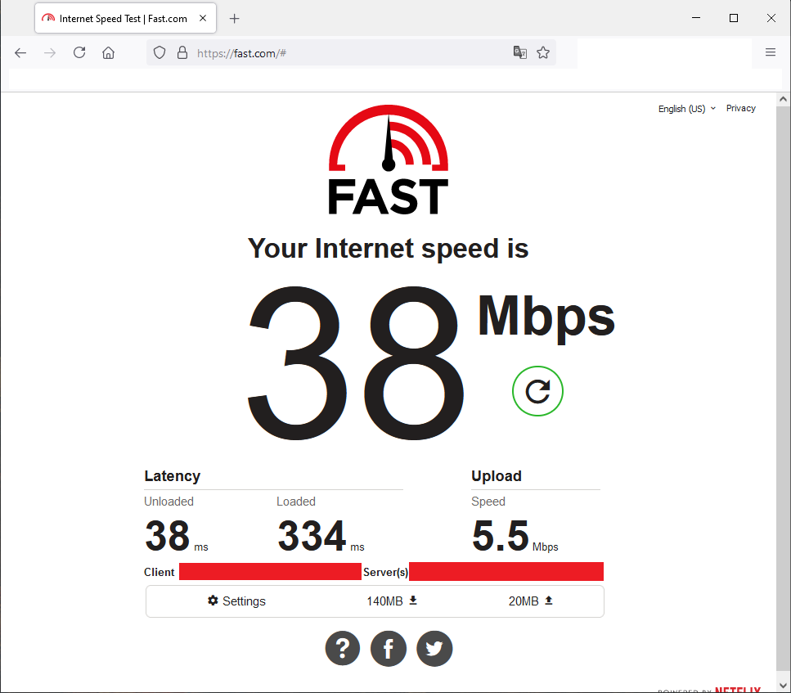The height and width of the screenshot is (693, 791).
Task: Open the Firefox hamburger application menu
Action: pyautogui.click(x=771, y=52)
